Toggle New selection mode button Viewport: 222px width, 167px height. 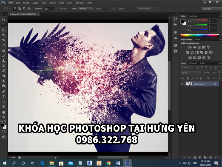[15, 9]
